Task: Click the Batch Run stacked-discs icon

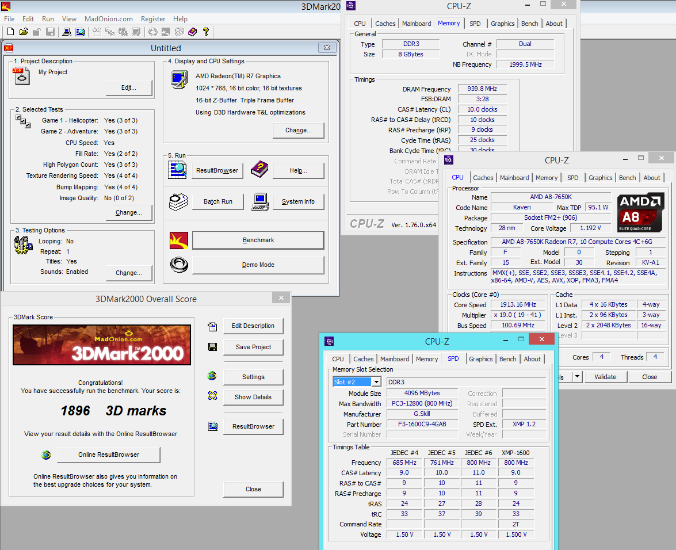Action: tap(178, 202)
